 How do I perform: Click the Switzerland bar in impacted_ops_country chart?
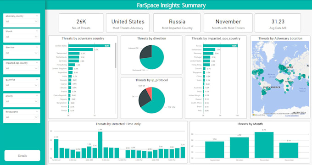(x=209, y=49)
